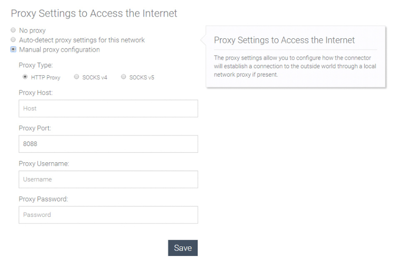Click into the Proxy Port field showing 8088
This screenshot has width=395, height=263.
[x=108, y=144]
